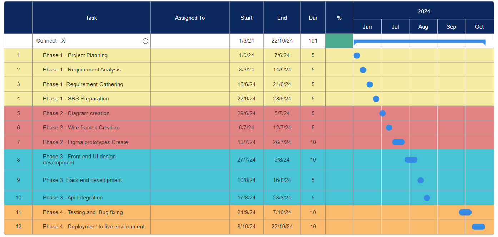Click the 2024 year header

point(424,11)
